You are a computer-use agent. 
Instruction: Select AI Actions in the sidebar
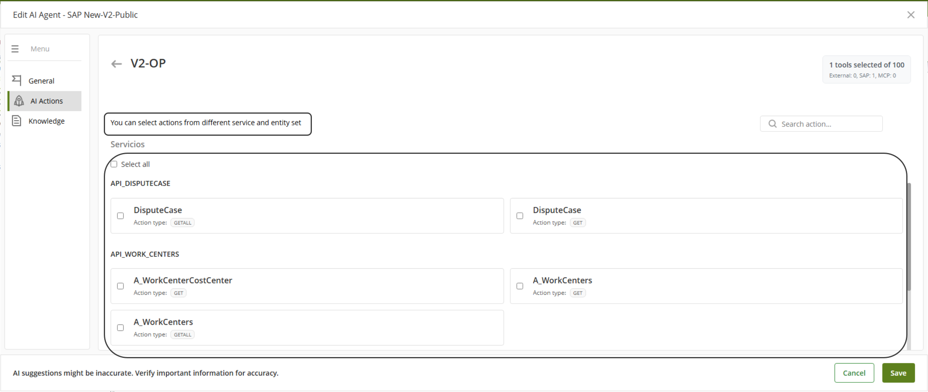[47, 101]
